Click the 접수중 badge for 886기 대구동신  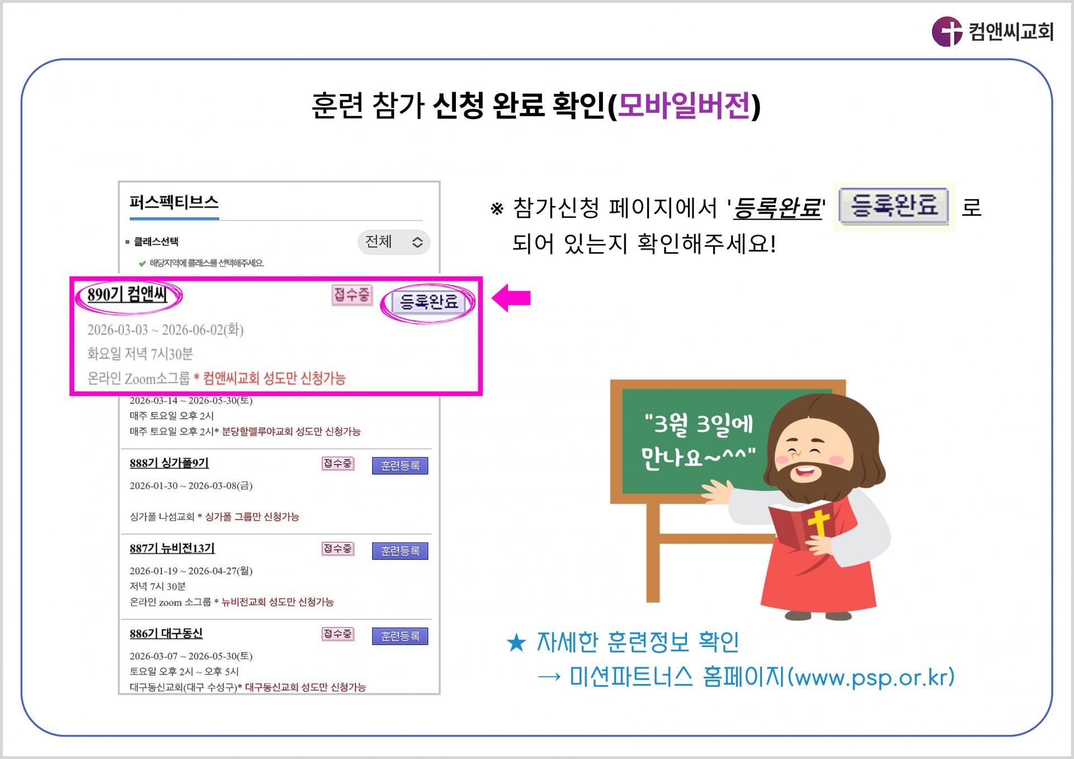coord(338,634)
